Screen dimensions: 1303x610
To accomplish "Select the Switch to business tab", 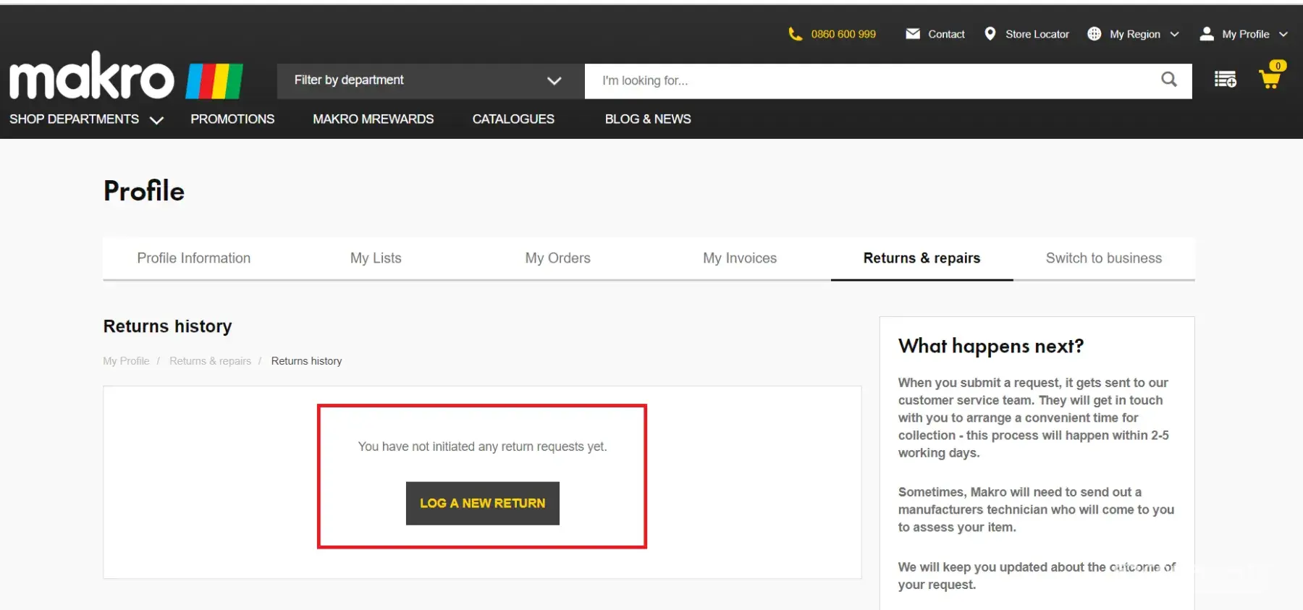I will 1103,258.
